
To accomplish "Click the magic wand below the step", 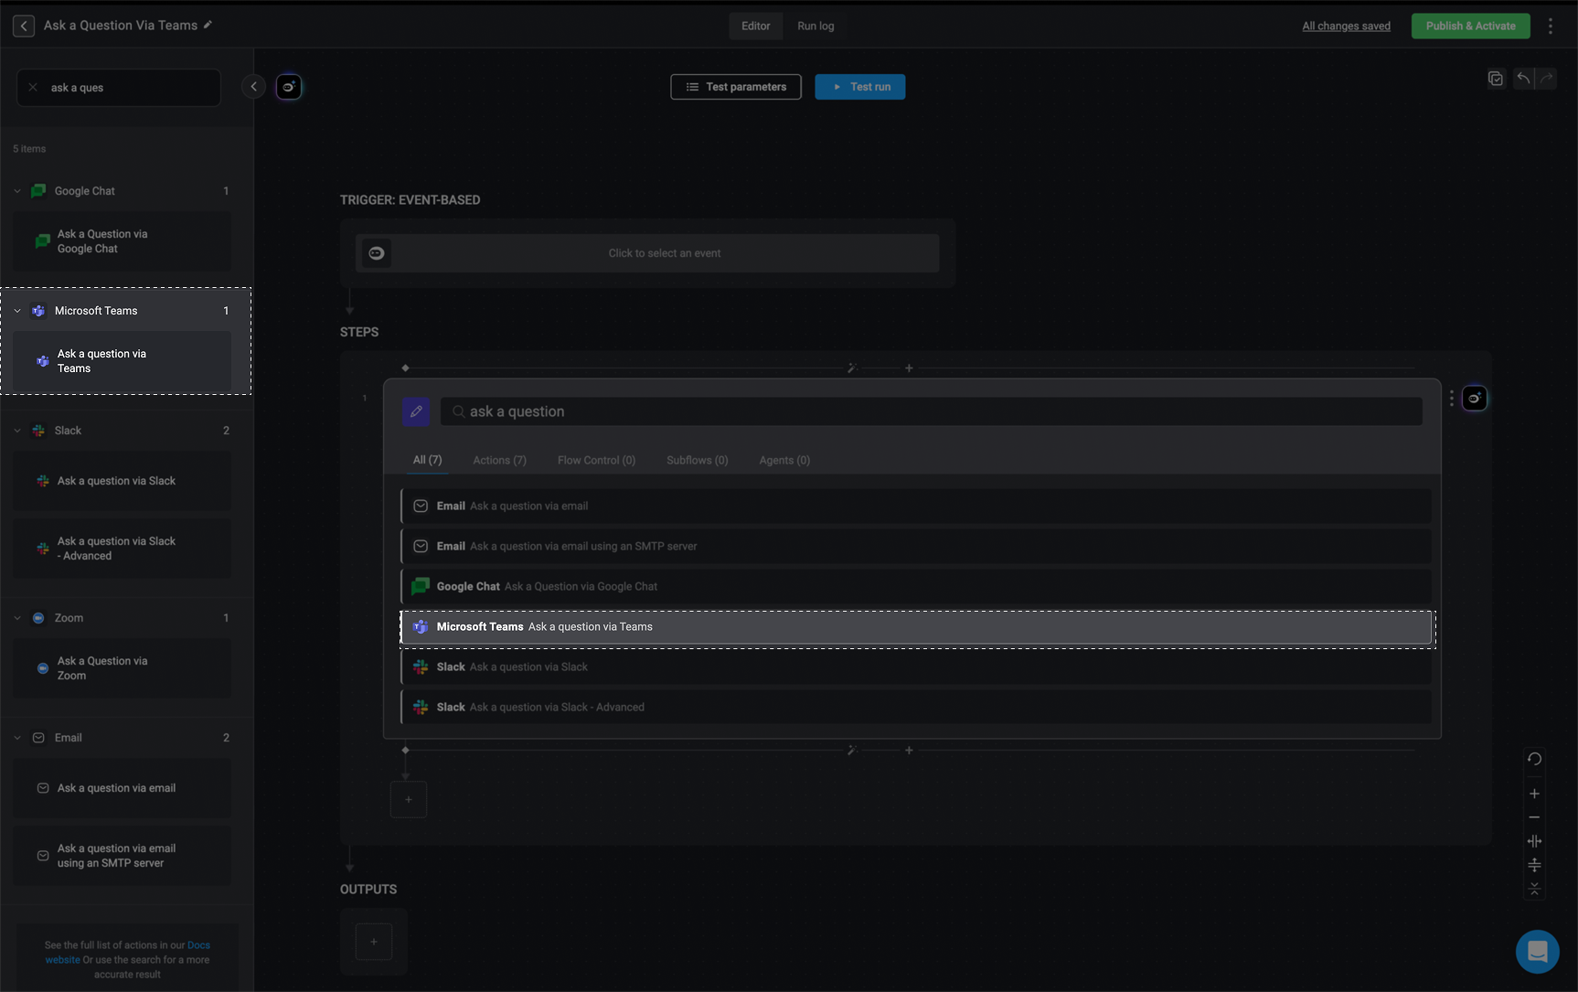I will tap(851, 751).
